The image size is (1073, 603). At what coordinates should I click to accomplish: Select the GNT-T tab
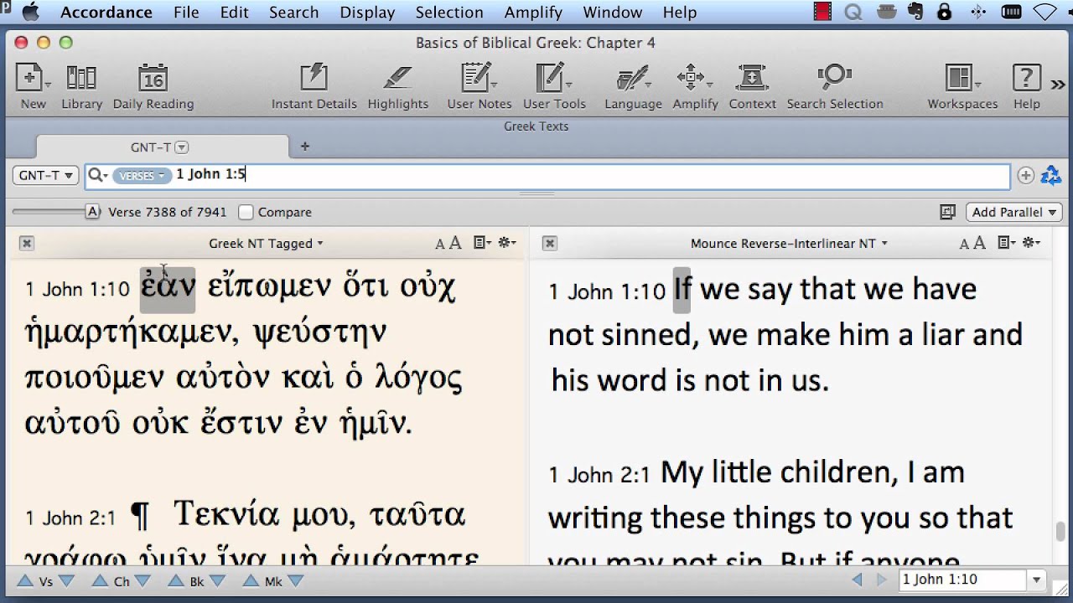[162, 147]
